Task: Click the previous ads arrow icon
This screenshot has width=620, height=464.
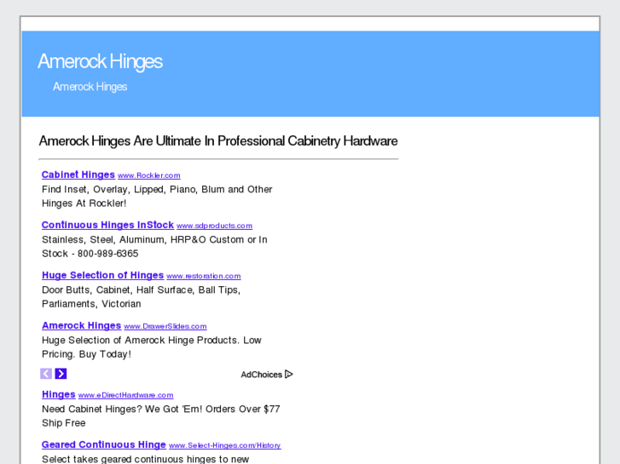Action: click(x=46, y=374)
